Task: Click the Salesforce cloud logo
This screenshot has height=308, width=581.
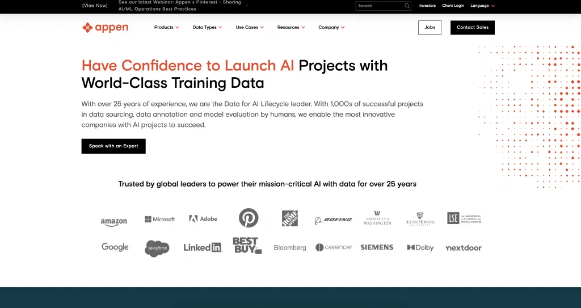Action: point(157,248)
